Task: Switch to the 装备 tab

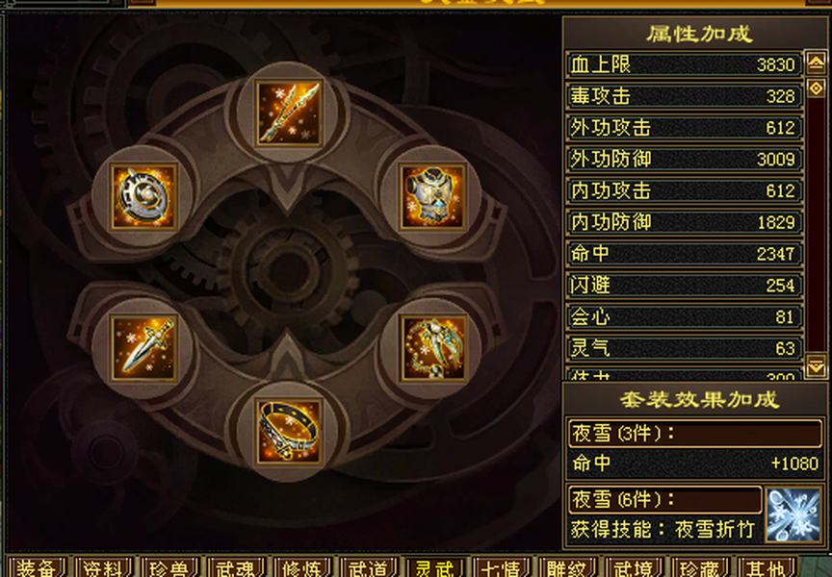Action: (37, 567)
